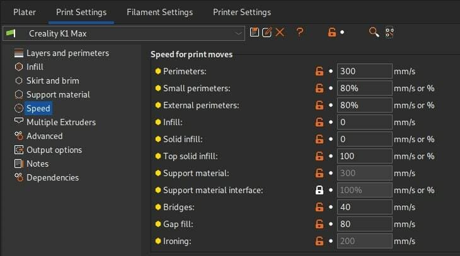Click the save preset floppy disk icon
This screenshot has width=460, height=256.
pyautogui.click(x=255, y=32)
